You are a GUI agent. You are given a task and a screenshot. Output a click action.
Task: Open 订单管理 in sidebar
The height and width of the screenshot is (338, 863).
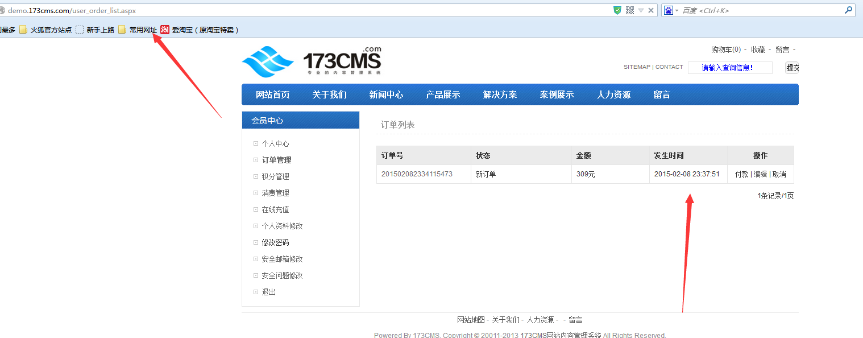point(276,160)
